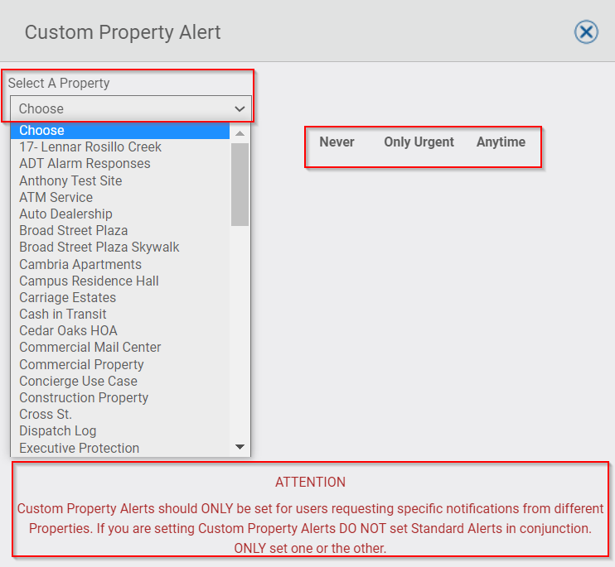Viewport: 615px width, 567px height.
Task: Select Broad Street Plaza Skywalk
Action: pos(120,247)
